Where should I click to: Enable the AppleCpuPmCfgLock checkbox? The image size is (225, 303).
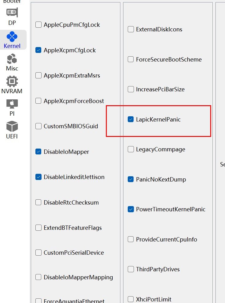point(38,25)
